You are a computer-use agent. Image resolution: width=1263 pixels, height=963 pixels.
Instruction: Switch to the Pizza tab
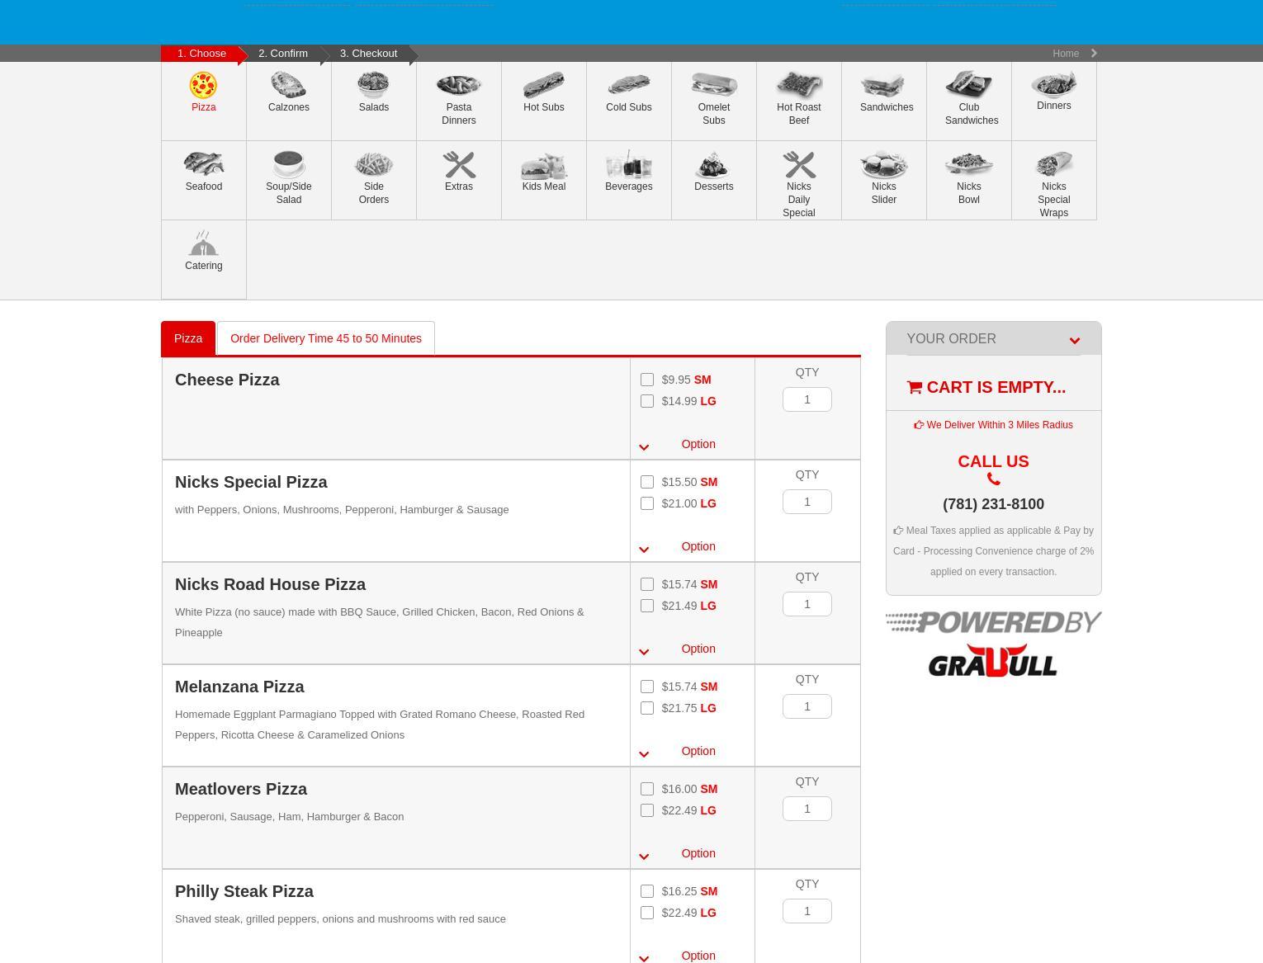point(188,338)
